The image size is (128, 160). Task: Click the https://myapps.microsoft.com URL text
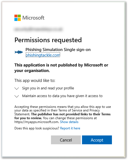coord(36,122)
